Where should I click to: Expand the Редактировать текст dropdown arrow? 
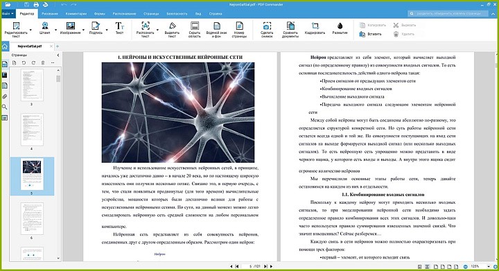[30, 30]
